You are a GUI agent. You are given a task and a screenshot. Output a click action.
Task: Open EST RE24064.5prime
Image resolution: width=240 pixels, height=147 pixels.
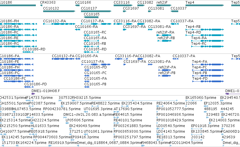point(171,103)
